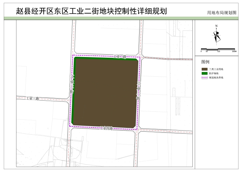Click the green buffer strip along the parcel's west edge
This screenshot has height=172, width=243.
(x=74, y=90)
